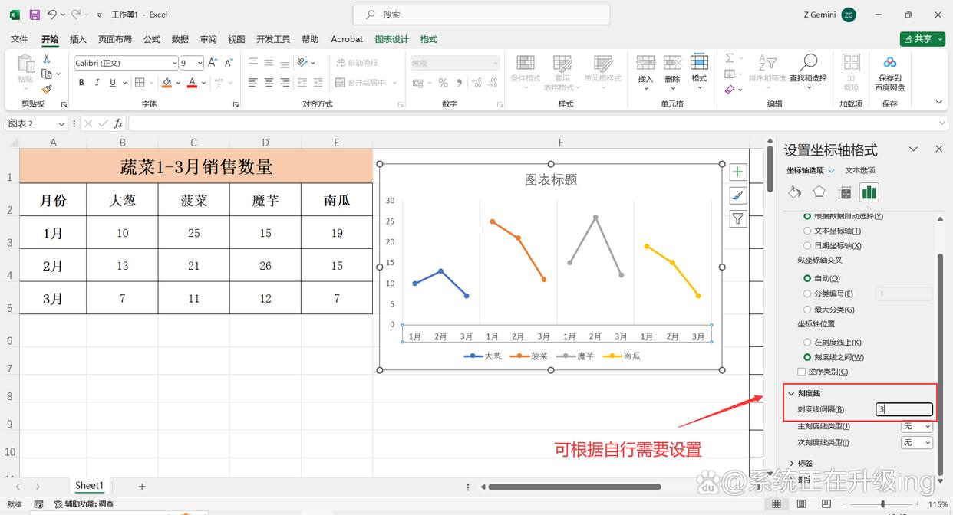953x515 pixels.
Task: Select 日期坐标轴(X) radio option
Action: 807,246
